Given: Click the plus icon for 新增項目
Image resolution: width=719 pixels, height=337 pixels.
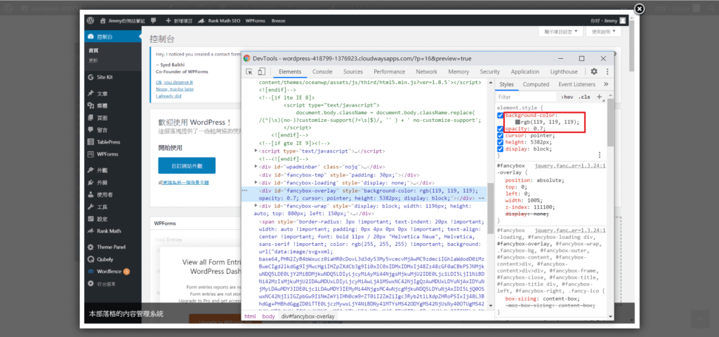Looking at the screenshot, I should pyautogui.click(x=169, y=21).
